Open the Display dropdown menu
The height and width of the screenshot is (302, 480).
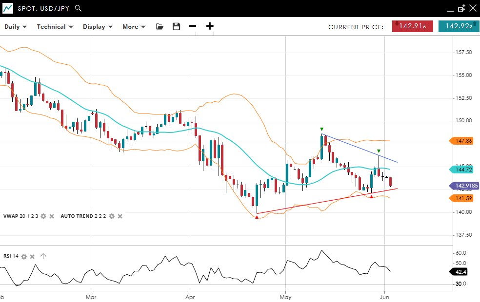[98, 27]
